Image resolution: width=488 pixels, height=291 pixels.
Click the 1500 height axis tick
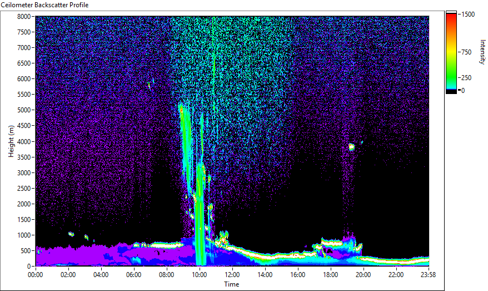point(24,219)
